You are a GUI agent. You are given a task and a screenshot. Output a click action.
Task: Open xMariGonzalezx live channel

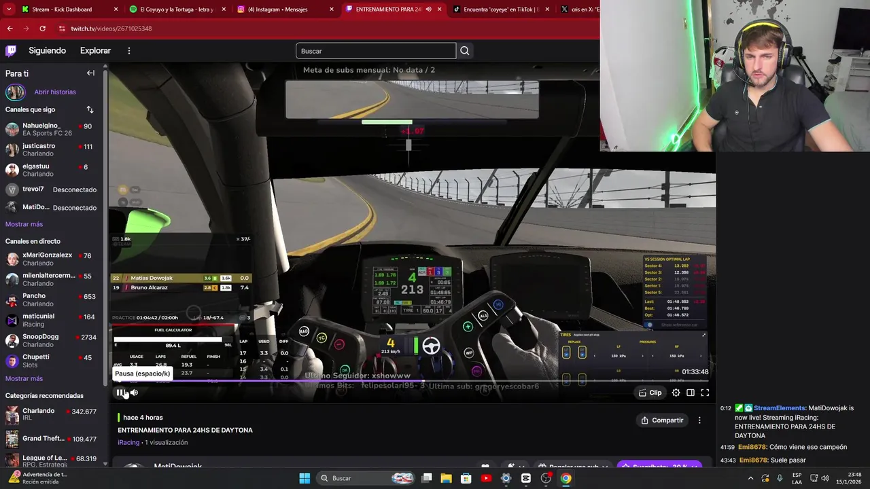[x=51, y=259]
